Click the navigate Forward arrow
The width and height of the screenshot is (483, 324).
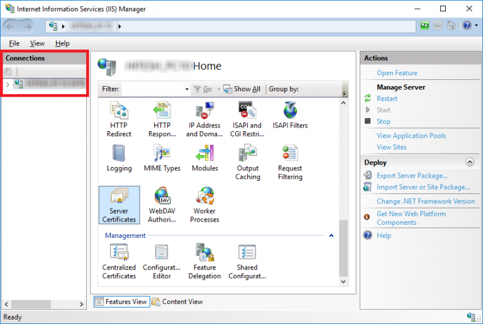28,27
